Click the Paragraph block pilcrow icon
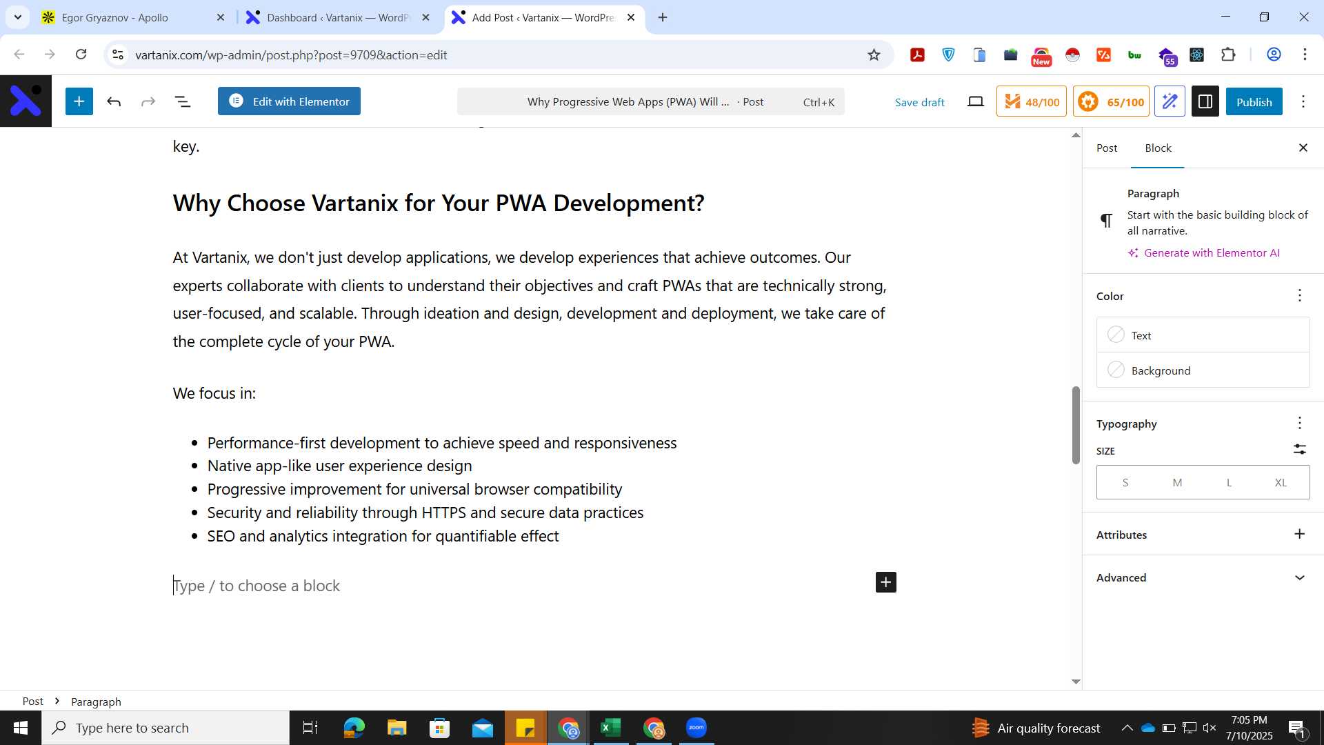The width and height of the screenshot is (1324, 745). click(1106, 221)
